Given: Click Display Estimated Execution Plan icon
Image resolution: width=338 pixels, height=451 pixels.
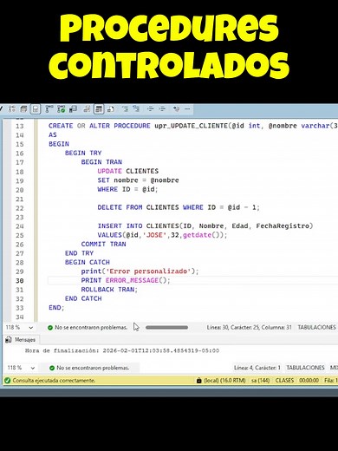Looking at the screenshot, I should coord(12,109).
